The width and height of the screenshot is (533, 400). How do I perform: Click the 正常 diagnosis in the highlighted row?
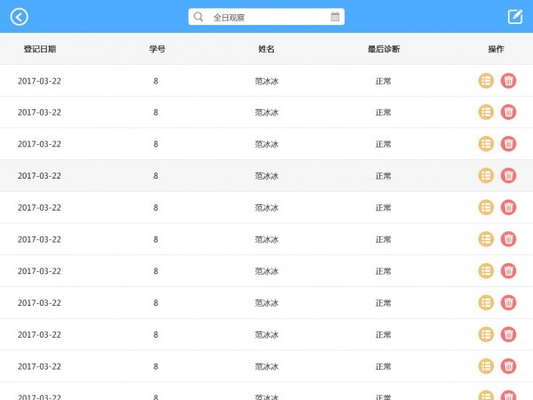point(384,176)
